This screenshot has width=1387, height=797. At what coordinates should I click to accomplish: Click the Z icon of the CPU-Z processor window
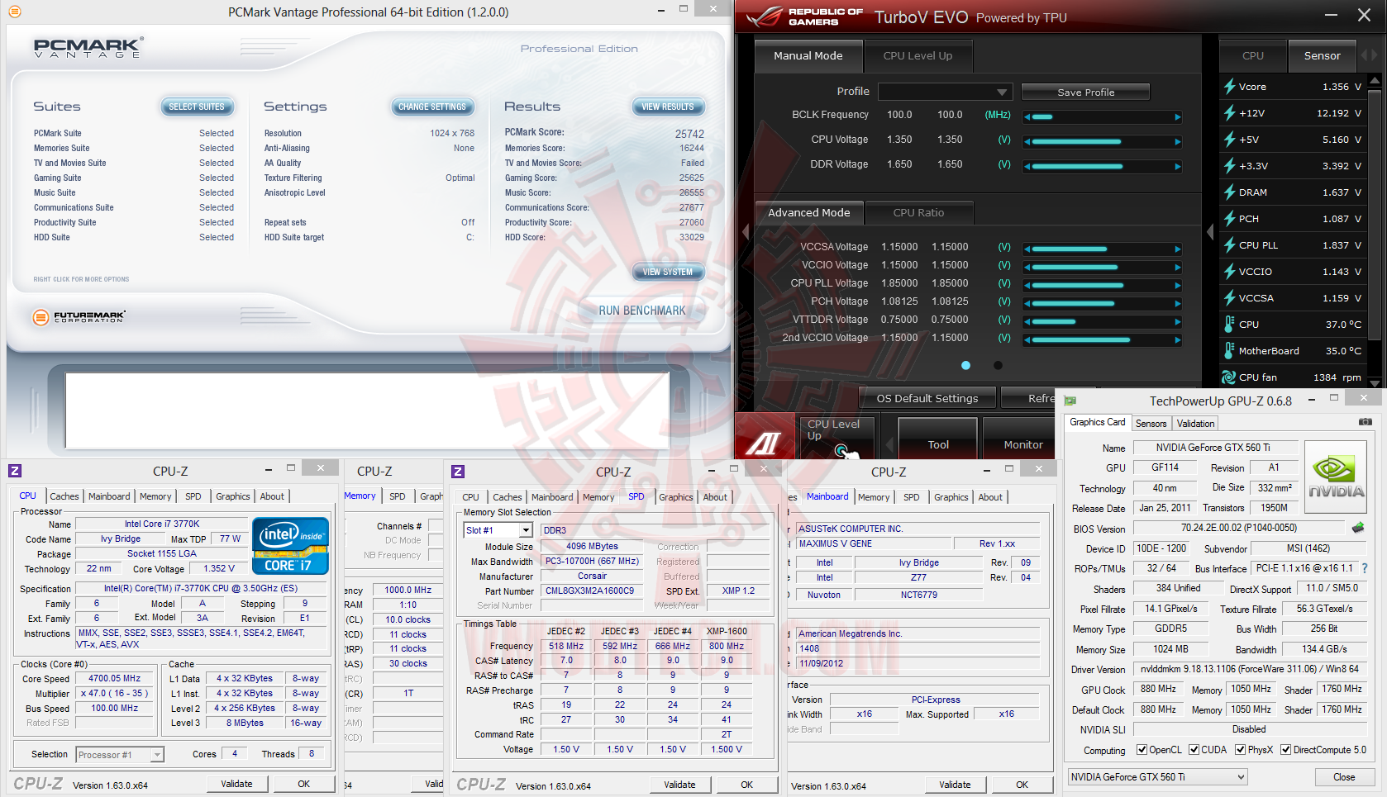[15, 471]
